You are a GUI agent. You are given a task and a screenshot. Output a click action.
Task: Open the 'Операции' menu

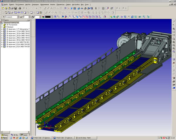click(x=35, y=5)
